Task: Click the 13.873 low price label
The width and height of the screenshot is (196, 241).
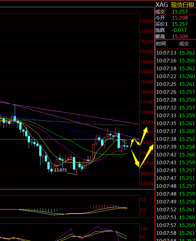Action: pyautogui.click(x=60, y=170)
